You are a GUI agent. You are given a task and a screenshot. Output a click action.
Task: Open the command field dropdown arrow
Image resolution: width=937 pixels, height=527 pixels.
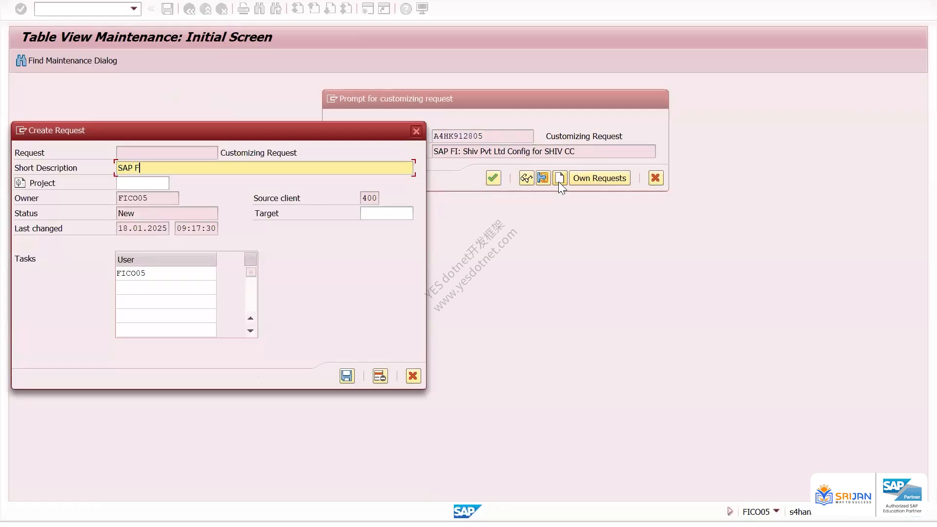click(134, 9)
